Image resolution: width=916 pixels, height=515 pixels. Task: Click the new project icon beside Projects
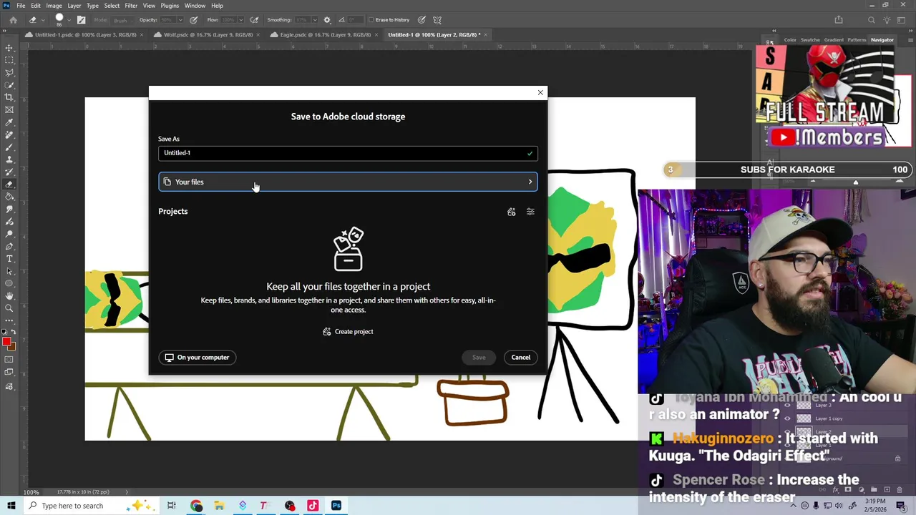click(511, 212)
